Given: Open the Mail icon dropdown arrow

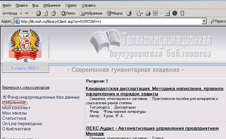Looking at the screenshot, I should click(142, 14).
